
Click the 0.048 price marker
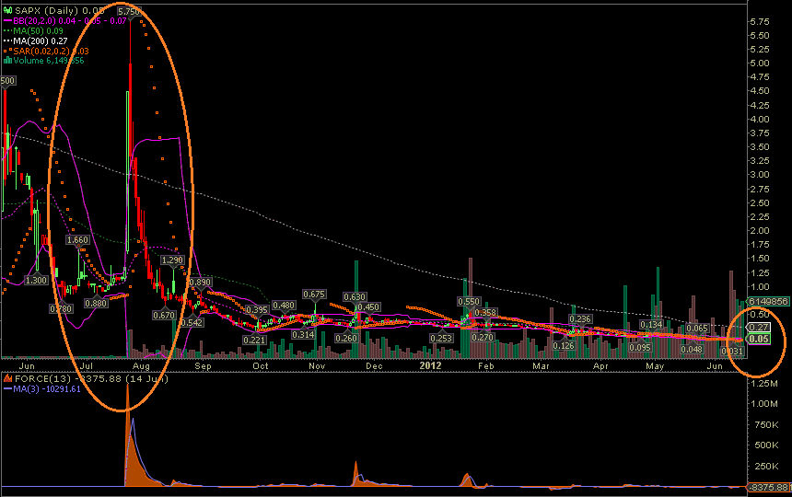click(x=692, y=349)
